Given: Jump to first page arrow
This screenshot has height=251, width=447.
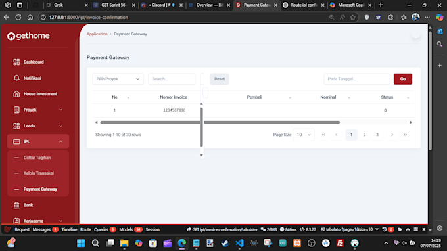Looking at the screenshot, I should [x=323, y=135].
